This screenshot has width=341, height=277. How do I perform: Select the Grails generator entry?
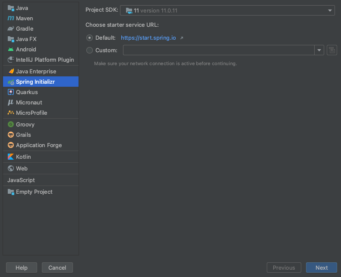23,135
